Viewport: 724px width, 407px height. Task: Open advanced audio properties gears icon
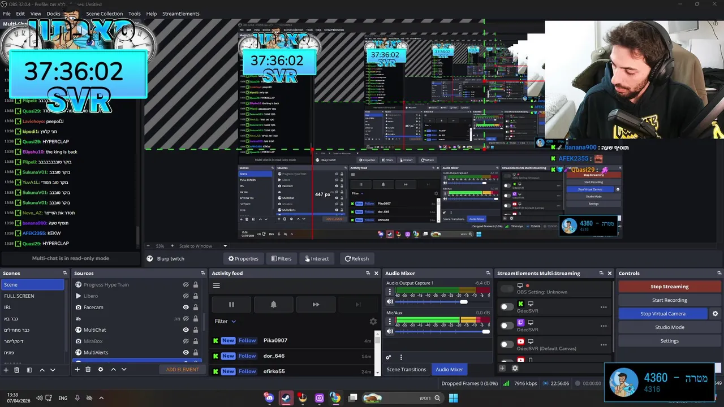pyautogui.click(x=389, y=357)
